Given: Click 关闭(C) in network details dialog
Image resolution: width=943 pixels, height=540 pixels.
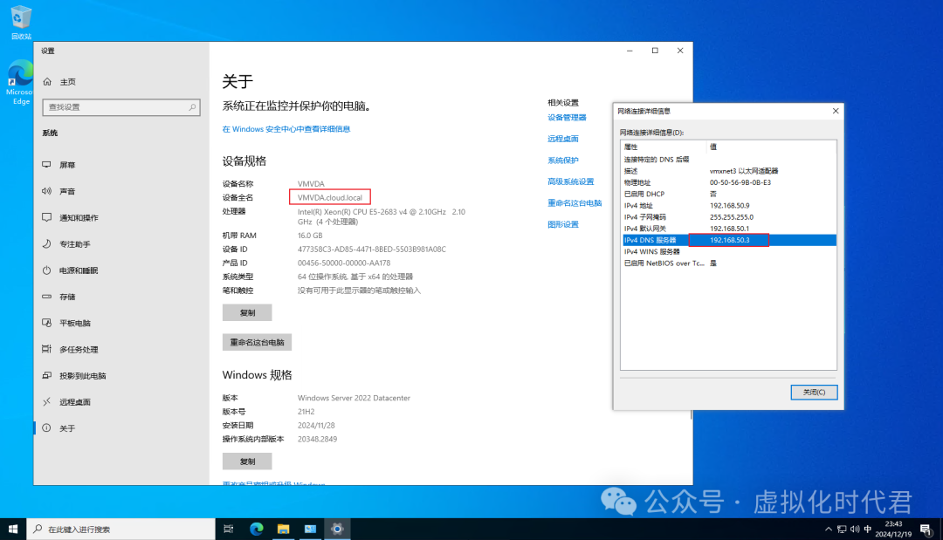Looking at the screenshot, I should (814, 393).
